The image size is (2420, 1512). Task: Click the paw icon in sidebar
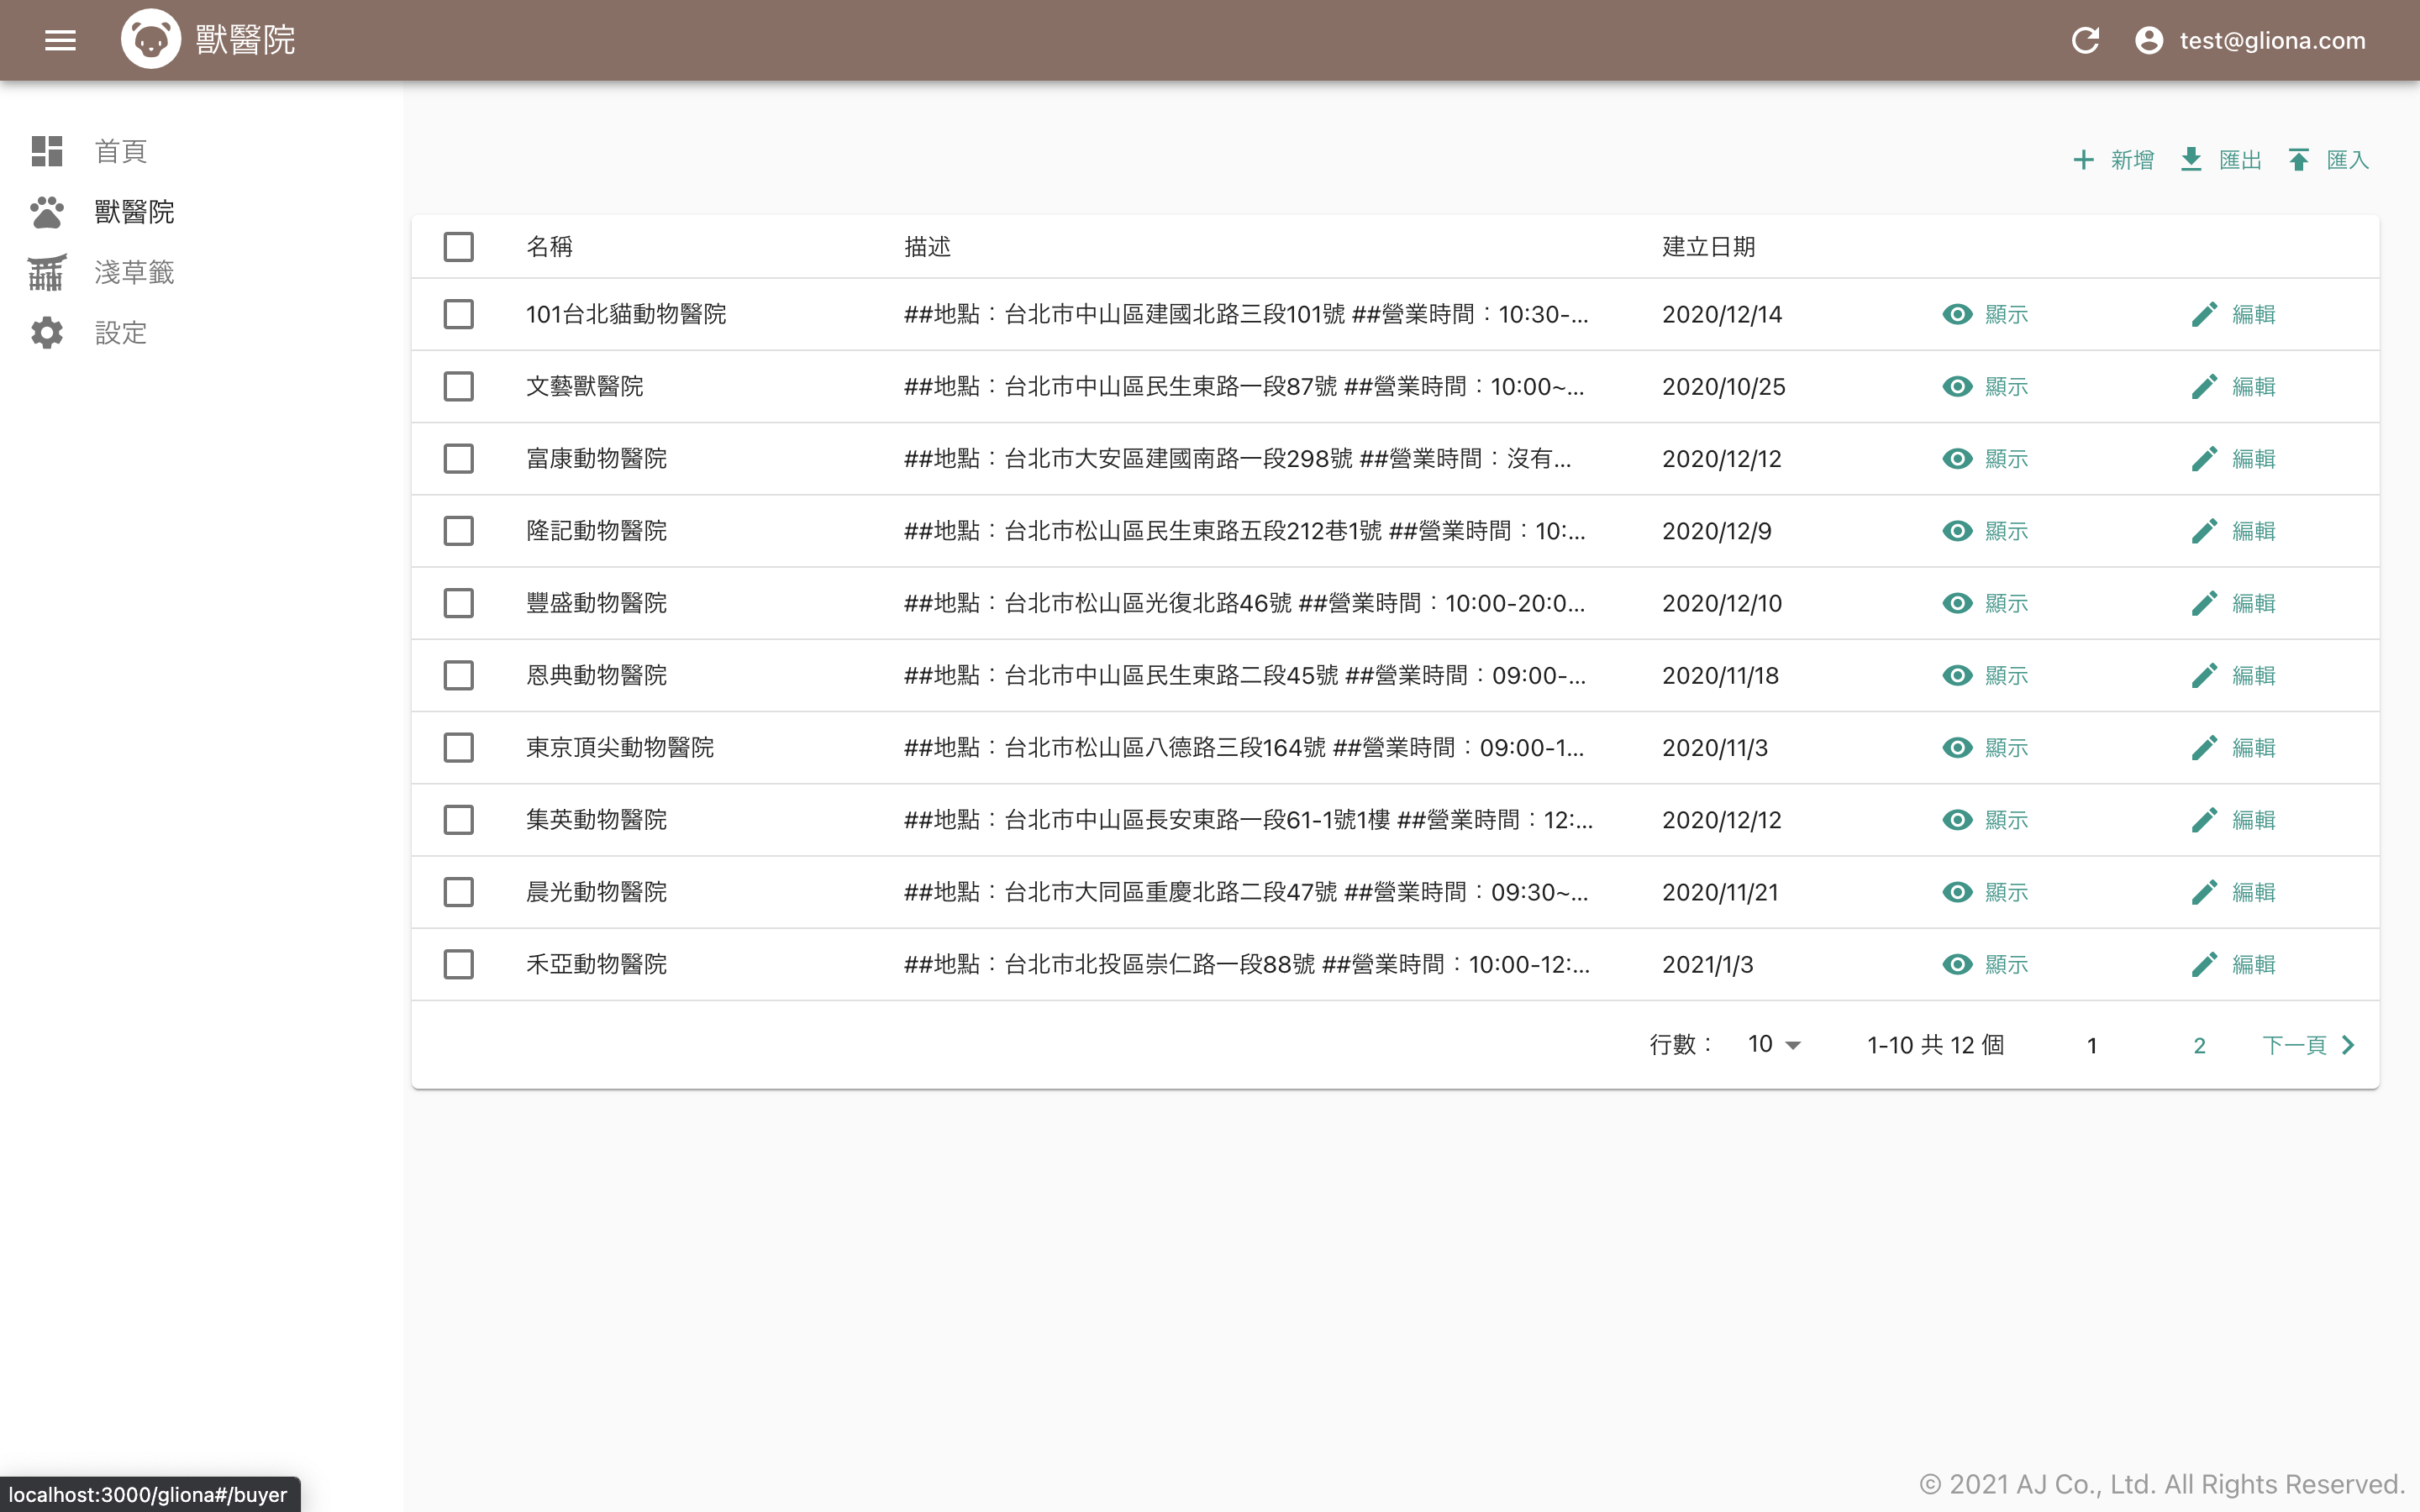[x=47, y=212]
